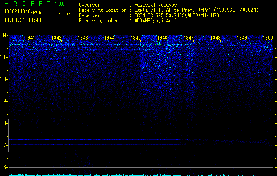Image resolution: width=277 pixels, height=176 pixels.
Task: Click the 0.8 kHz axis label
Action: click(3, 123)
